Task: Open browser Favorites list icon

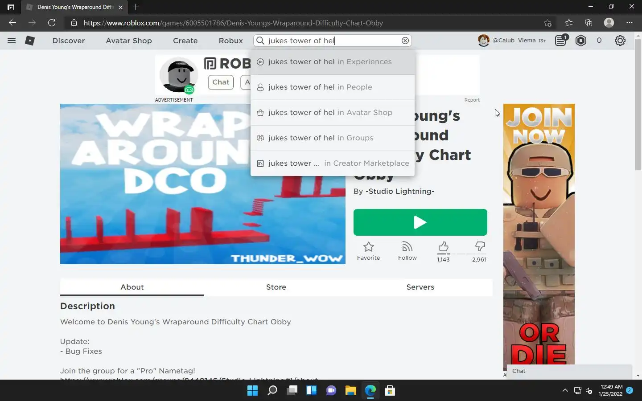Action: [x=568, y=23]
